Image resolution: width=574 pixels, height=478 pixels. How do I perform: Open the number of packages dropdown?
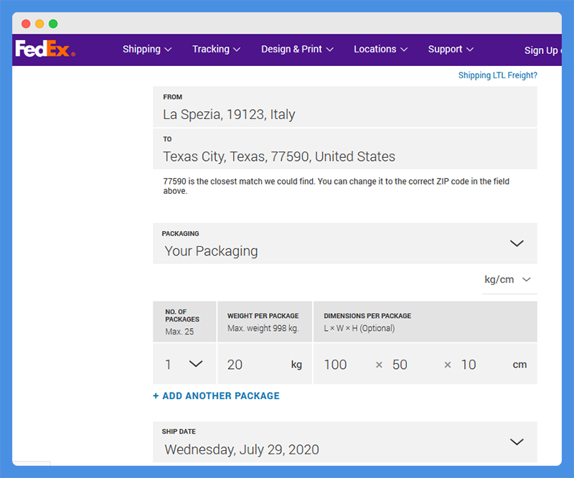(x=184, y=364)
